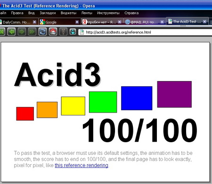Click the wand icon in the toolbar
The height and width of the screenshot is (184, 212).
[63, 32]
